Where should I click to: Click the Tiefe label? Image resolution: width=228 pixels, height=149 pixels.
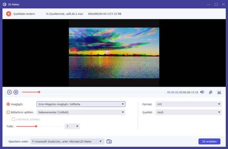(x=10, y=126)
